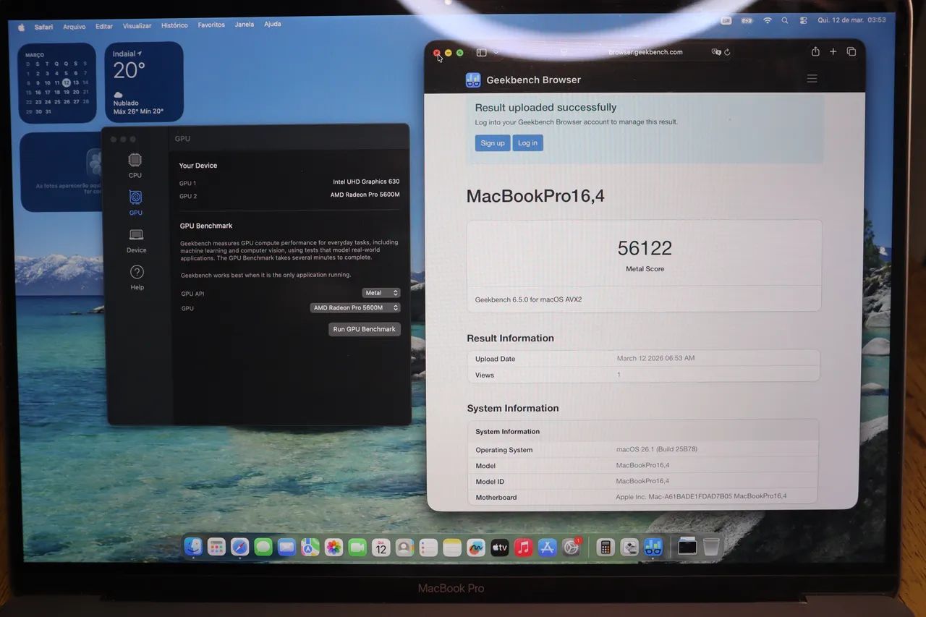The width and height of the screenshot is (926, 617).
Task: Open Spotlight search in menu bar
Action: click(x=785, y=21)
